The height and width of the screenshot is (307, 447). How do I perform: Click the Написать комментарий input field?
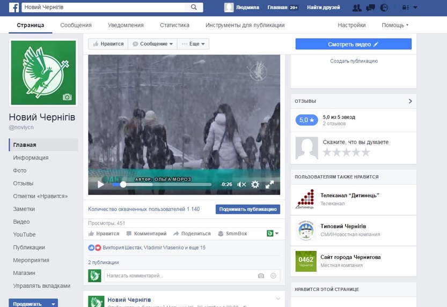(180, 276)
